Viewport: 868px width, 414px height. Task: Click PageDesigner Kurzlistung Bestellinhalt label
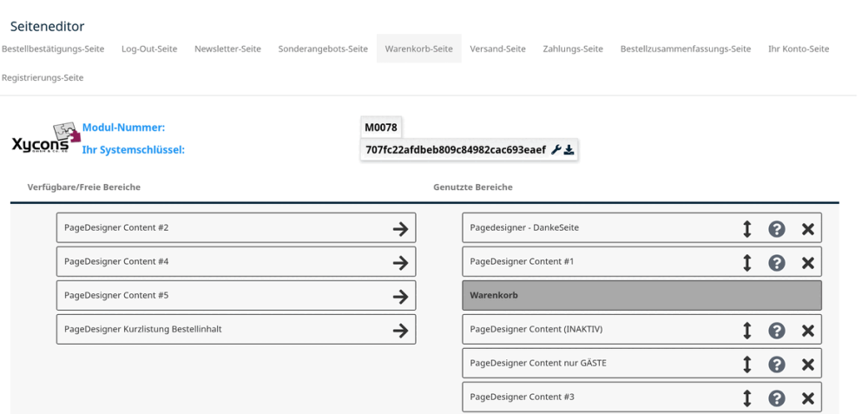143,329
